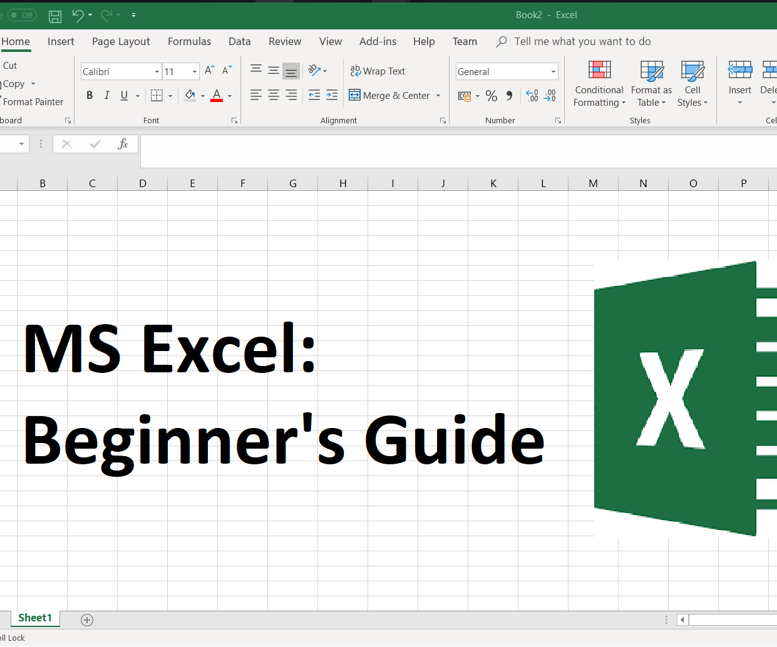Click the Undo arrow icon
Viewport: 777px width, 647px height.
click(x=78, y=15)
